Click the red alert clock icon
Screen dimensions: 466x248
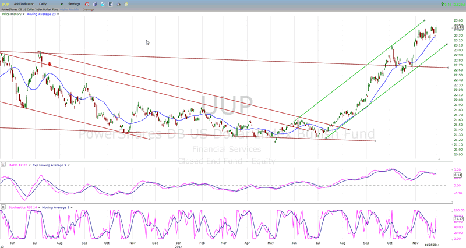point(87,4)
